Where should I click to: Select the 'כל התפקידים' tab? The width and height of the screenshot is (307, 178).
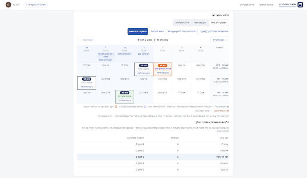[x=182, y=22]
